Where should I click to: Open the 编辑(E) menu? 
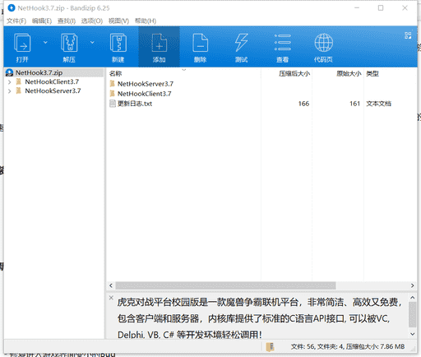[42, 21]
